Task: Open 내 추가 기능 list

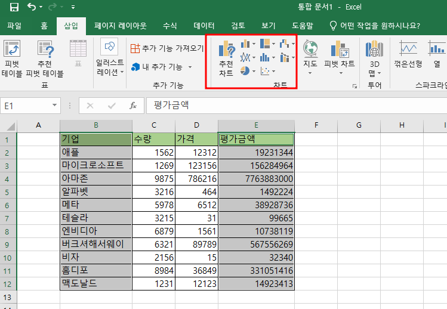Action: [157, 67]
